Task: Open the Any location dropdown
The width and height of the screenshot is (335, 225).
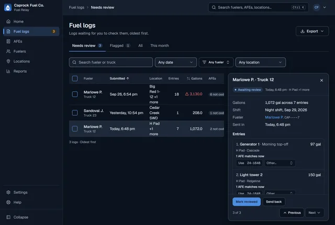Action: (x=261, y=62)
